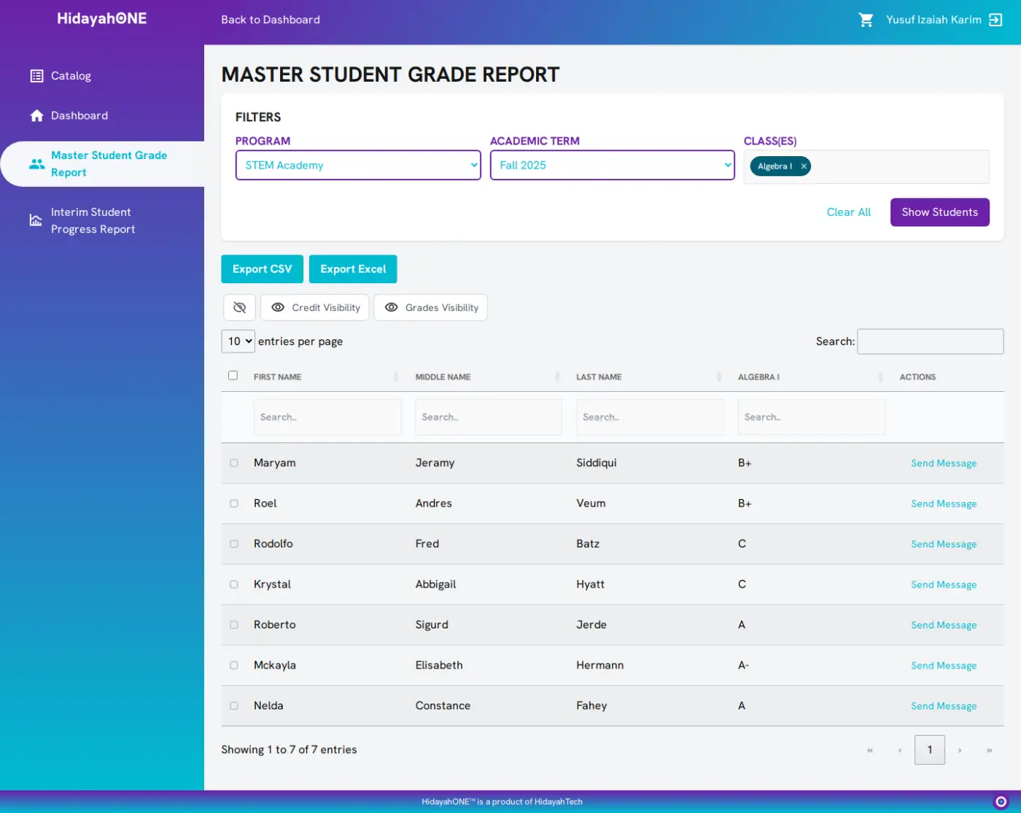This screenshot has width=1021, height=813.
Task: Click the chart icon for Interim Student Progress Report
Action: click(35, 220)
